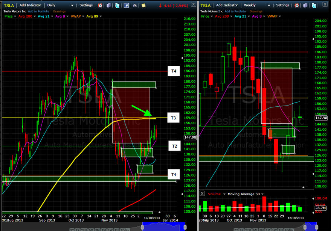Image resolution: width=331 pixels, height=231 pixels.
Task: Click the 147.98 price label on Daily axis
Action: (x=190, y=137)
